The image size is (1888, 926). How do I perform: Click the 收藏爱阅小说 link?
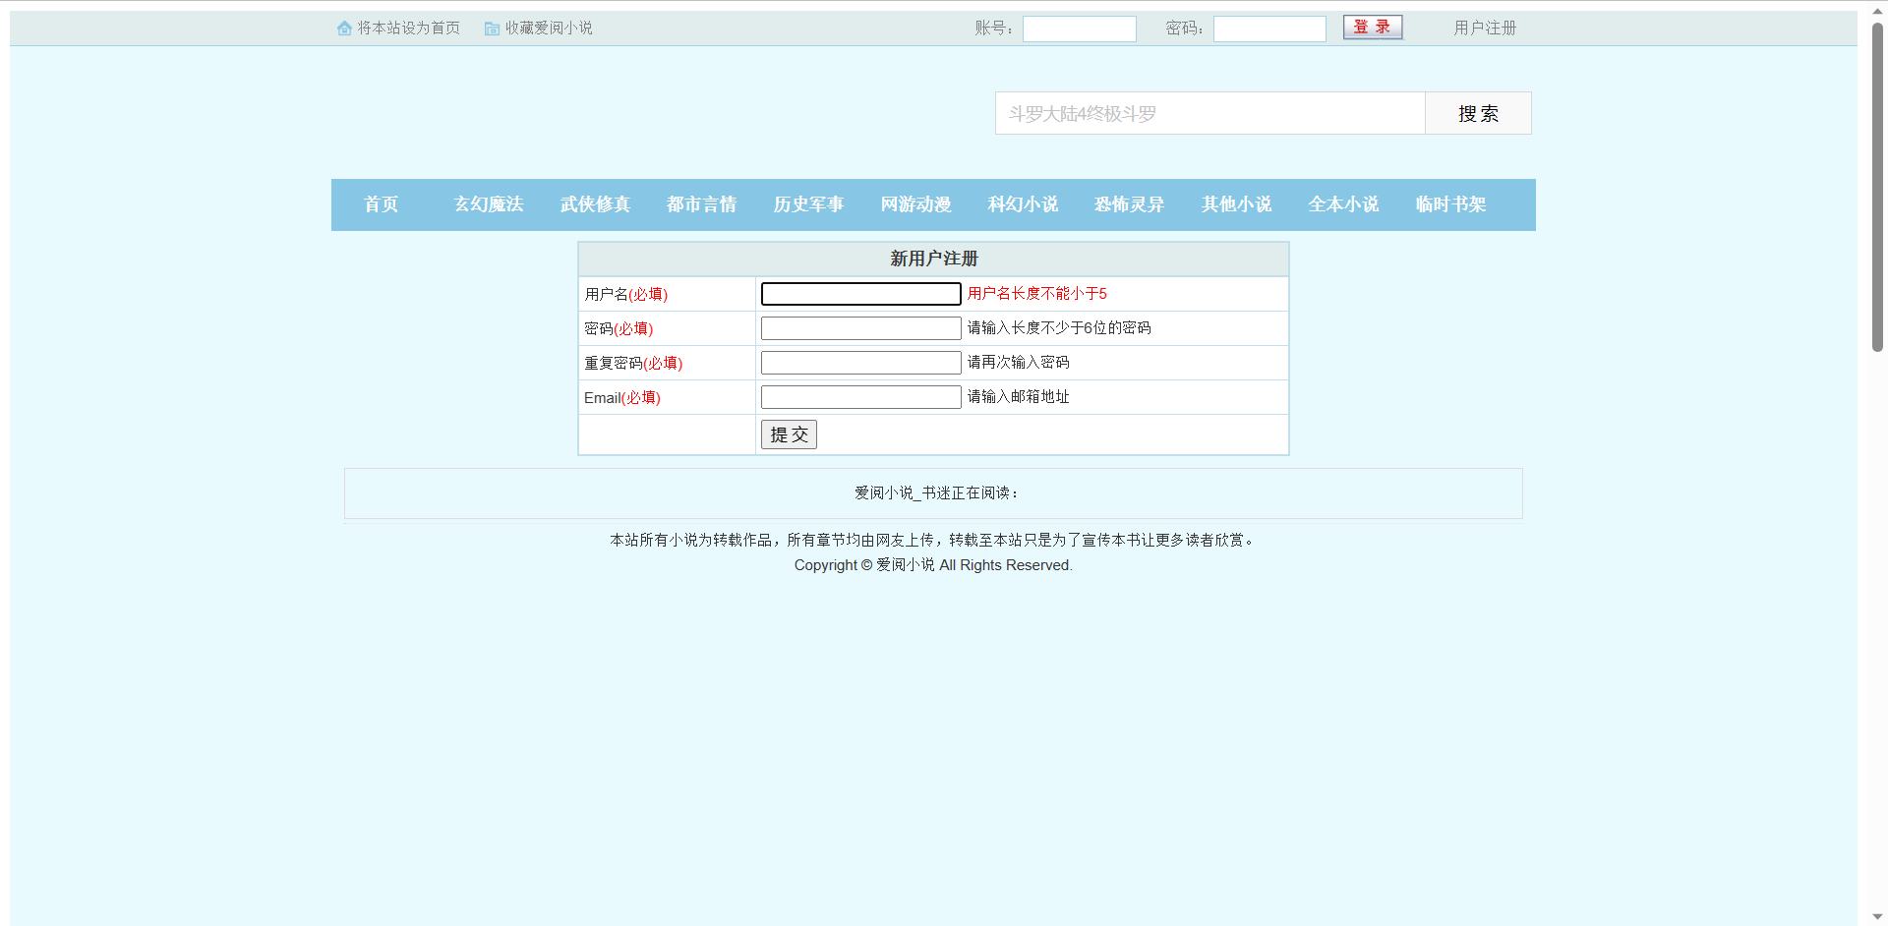click(x=549, y=29)
